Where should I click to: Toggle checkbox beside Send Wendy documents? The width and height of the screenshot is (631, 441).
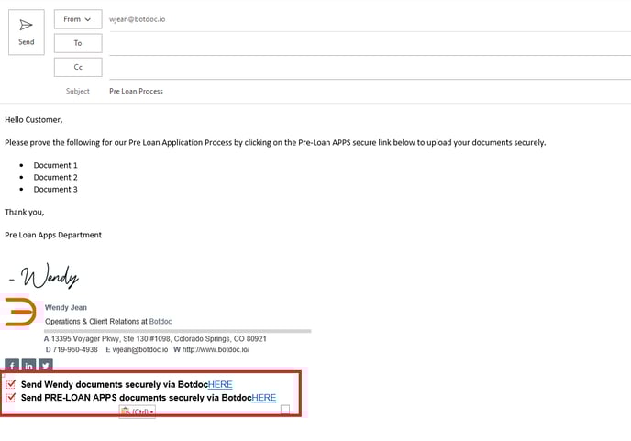(x=11, y=385)
